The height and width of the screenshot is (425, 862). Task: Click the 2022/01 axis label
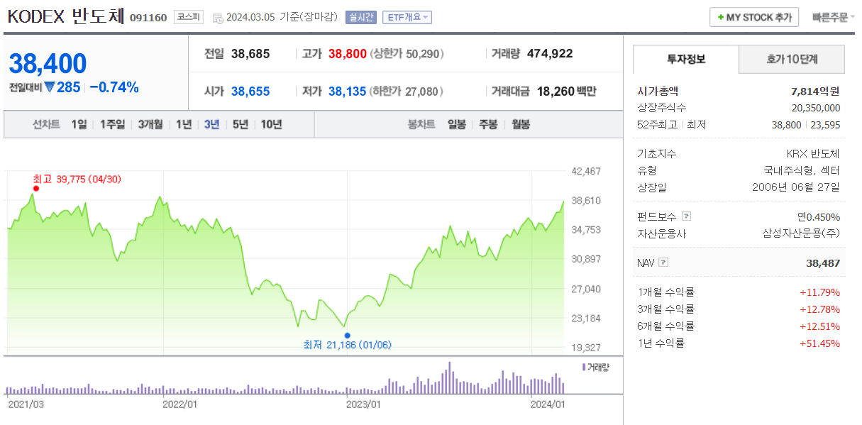179,404
